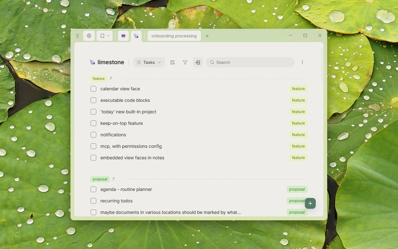
Task: Click the window drag handle dots
Action: click(77, 36)
